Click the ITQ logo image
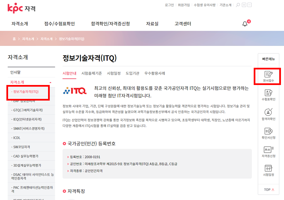This screenshot has width=284, height=200. pyautogui.click(x=75, y=91)
